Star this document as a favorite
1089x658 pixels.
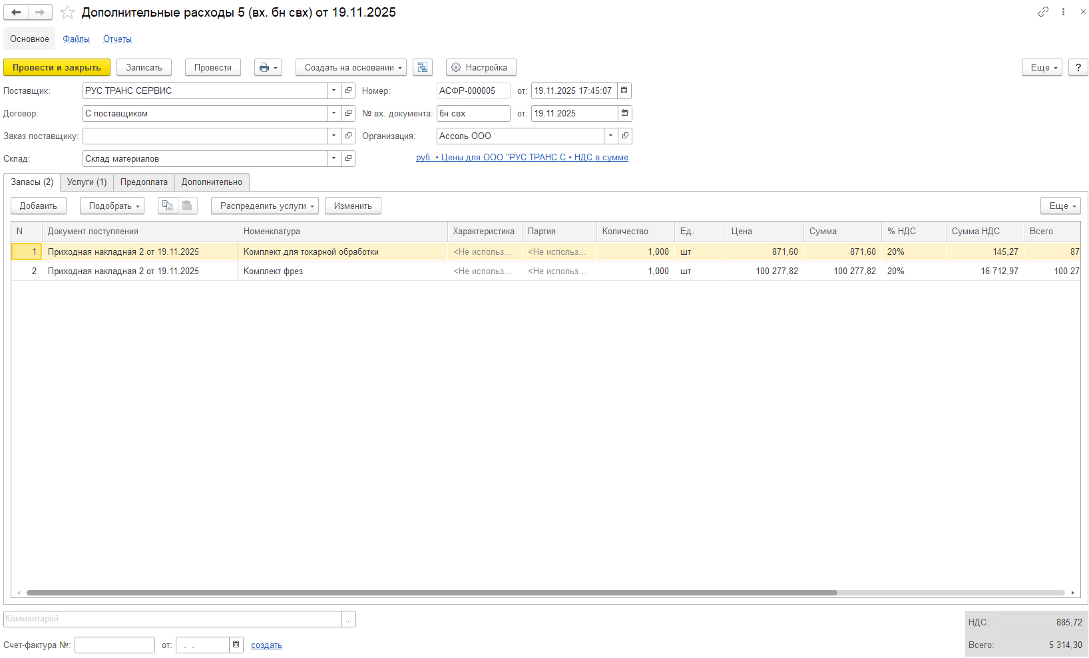tap(67, 13)
